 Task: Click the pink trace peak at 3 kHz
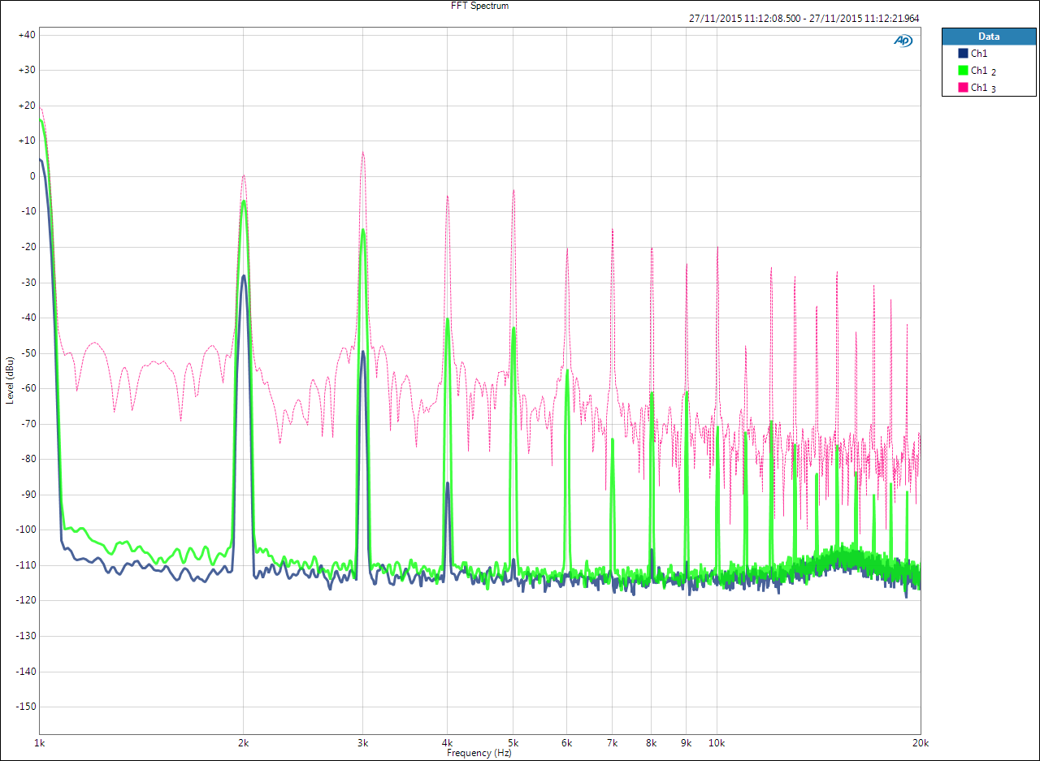click(363, 153)
